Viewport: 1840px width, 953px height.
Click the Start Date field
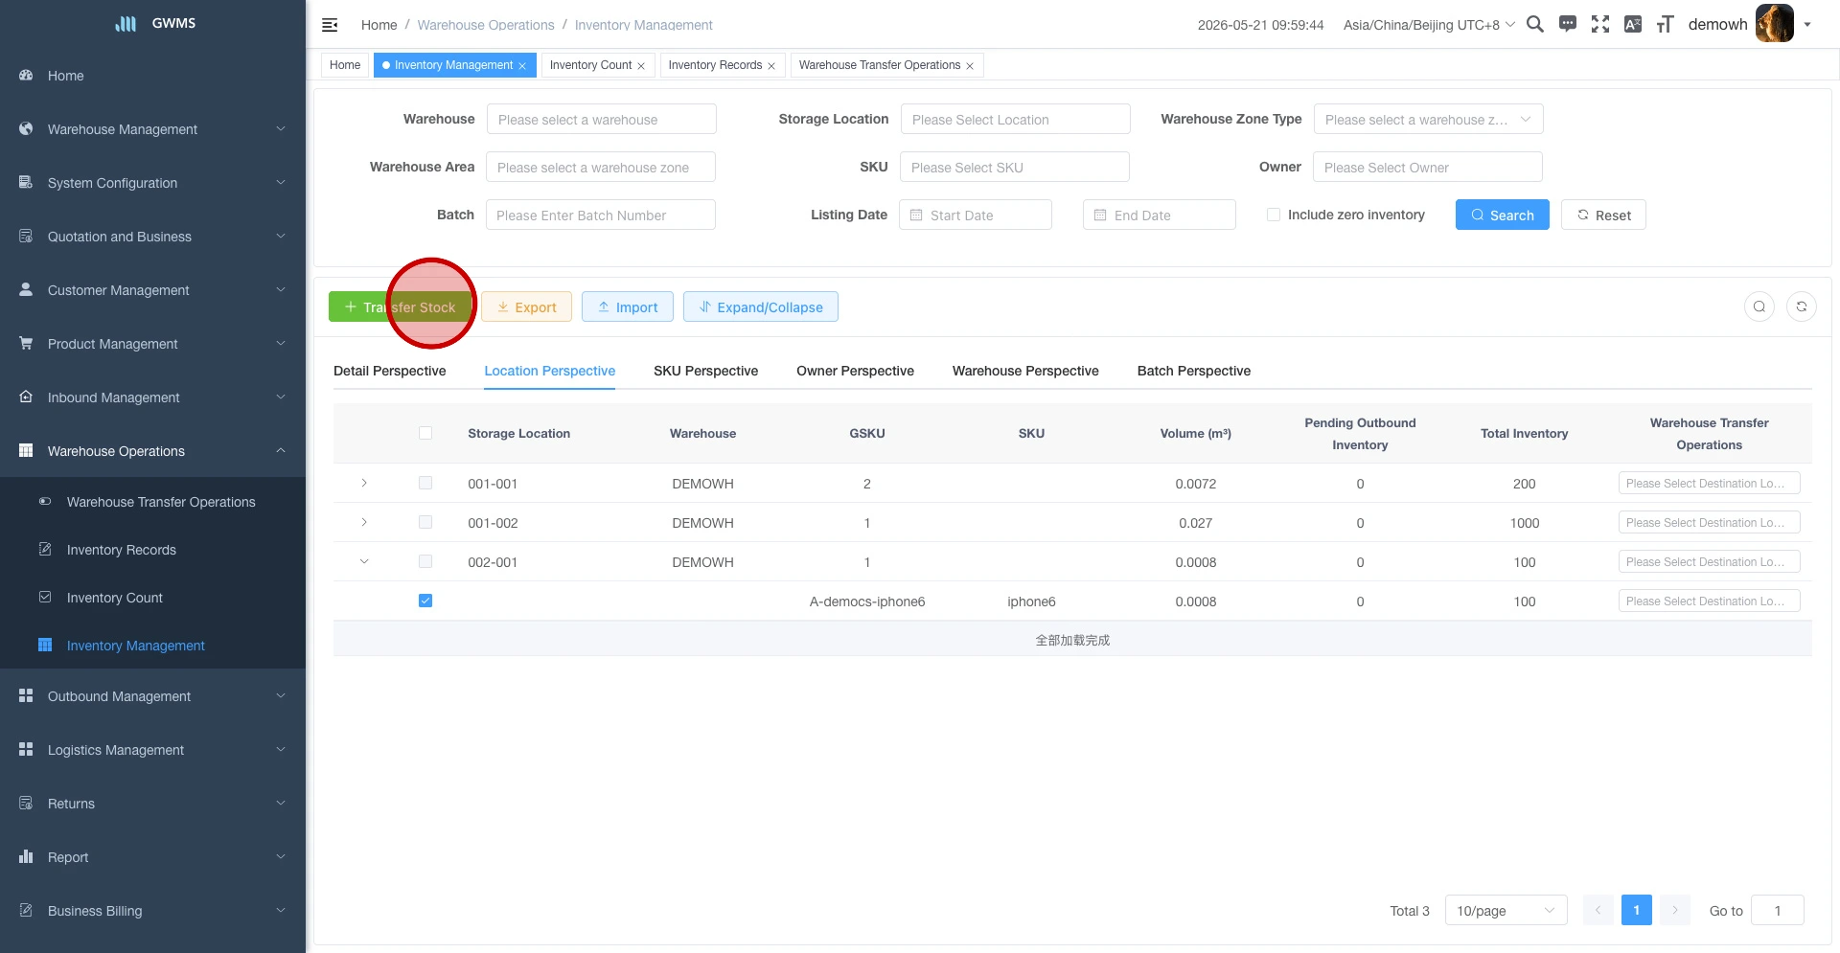[976, 215]
